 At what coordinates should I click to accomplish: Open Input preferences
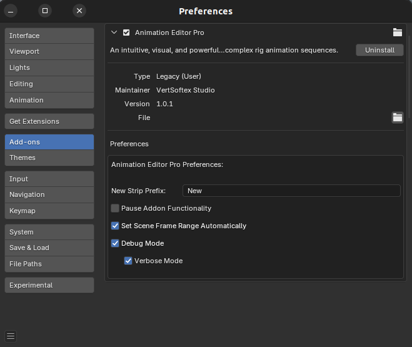coord(49,179)
